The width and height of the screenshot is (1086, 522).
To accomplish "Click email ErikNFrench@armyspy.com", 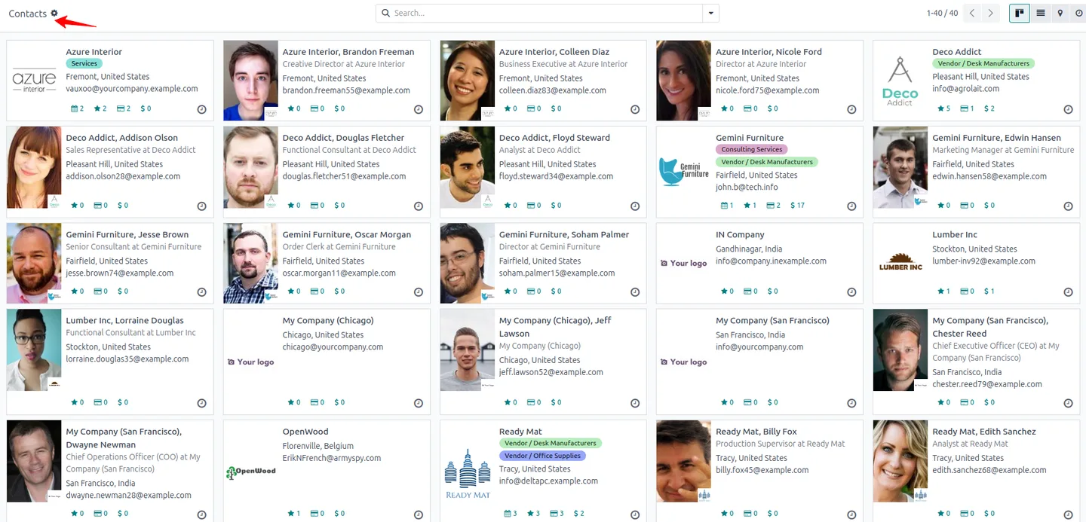I will (332, 458).
